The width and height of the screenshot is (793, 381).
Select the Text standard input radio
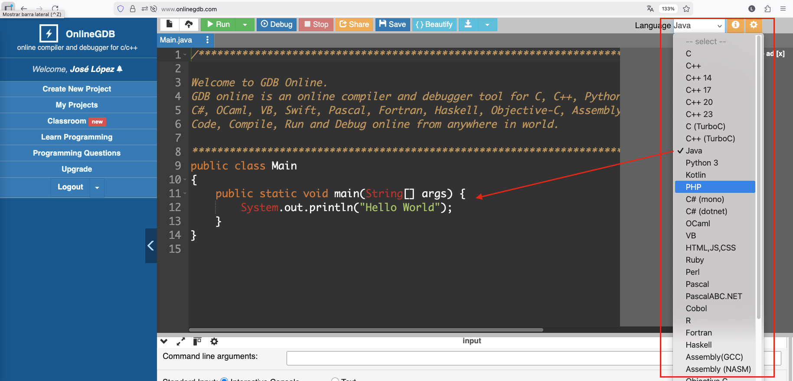(x=335, y=379)
